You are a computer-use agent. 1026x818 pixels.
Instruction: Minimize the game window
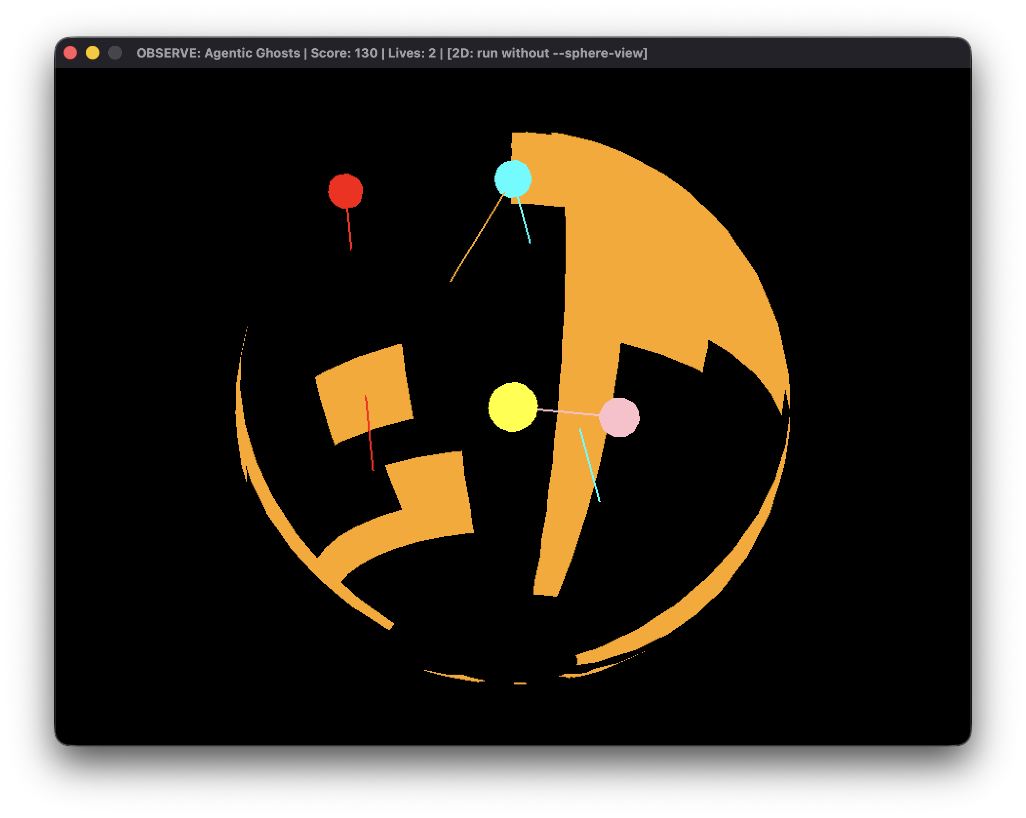tap(93, 52)
